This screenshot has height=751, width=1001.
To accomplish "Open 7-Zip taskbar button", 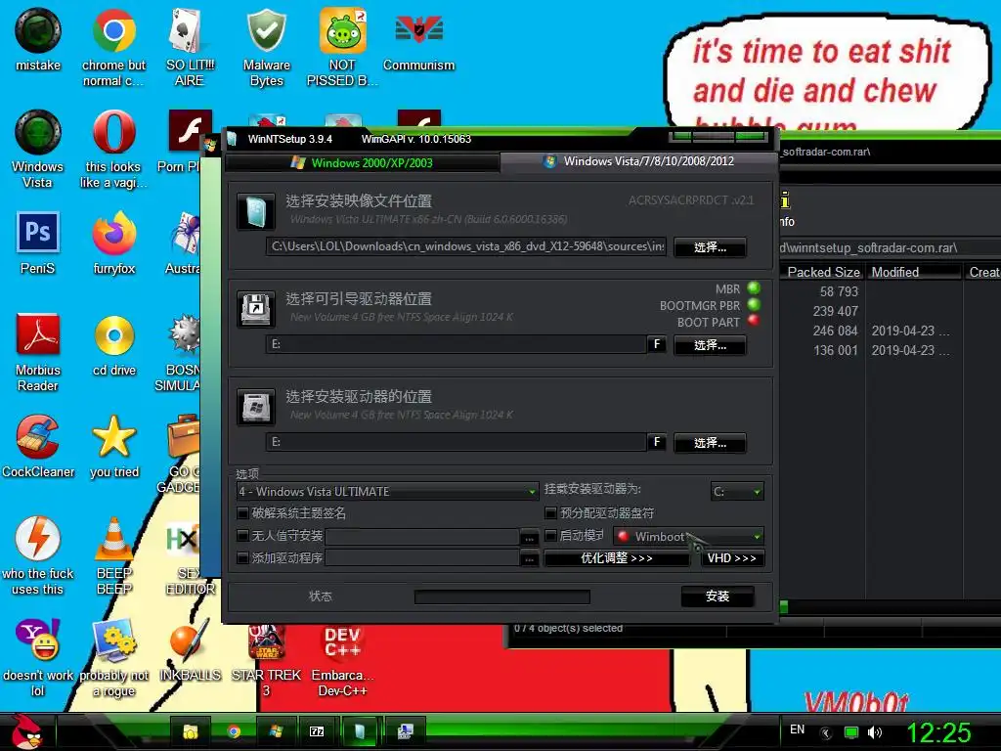I will pos(318,731).
